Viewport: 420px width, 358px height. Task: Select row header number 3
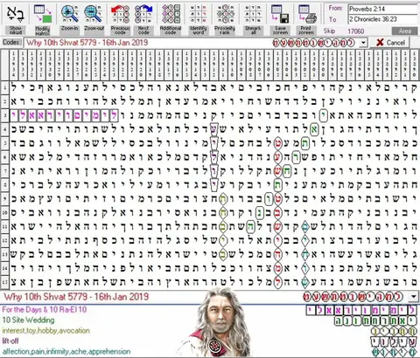coord(4,115)
